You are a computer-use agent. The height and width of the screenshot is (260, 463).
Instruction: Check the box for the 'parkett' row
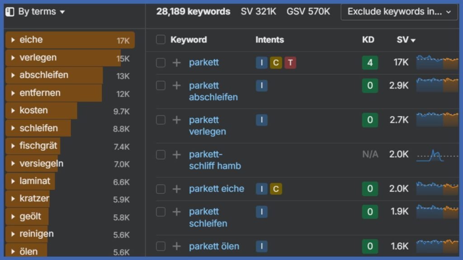pyautogui.click(x=161, y=63)
